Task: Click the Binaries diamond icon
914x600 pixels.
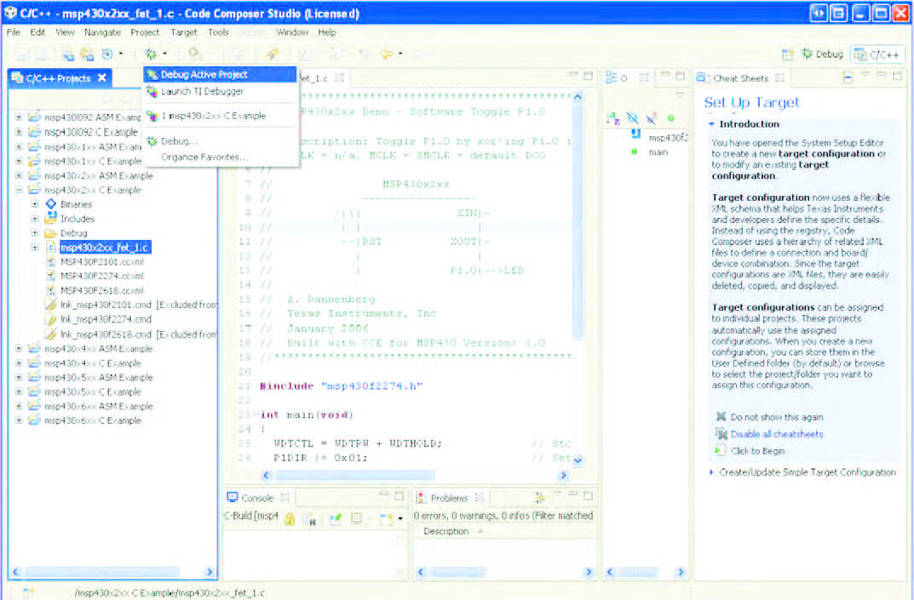Action: tap(51, 204)
